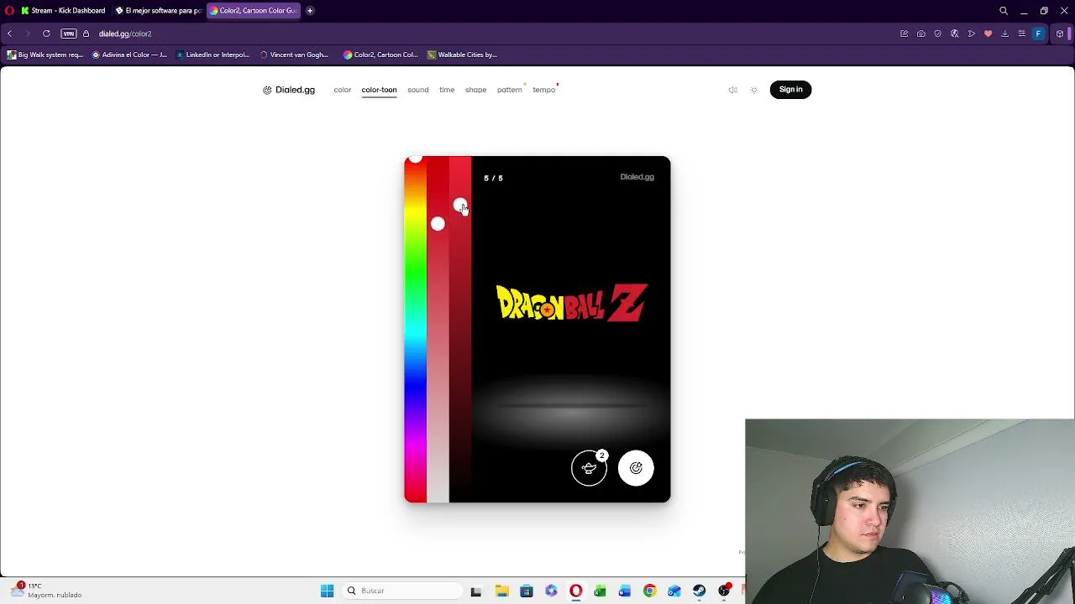Viewport: 1075px width, 604px height.
Task: Open the LinkedIn or Interpol bookmark
Action: [x=212, y=55]
